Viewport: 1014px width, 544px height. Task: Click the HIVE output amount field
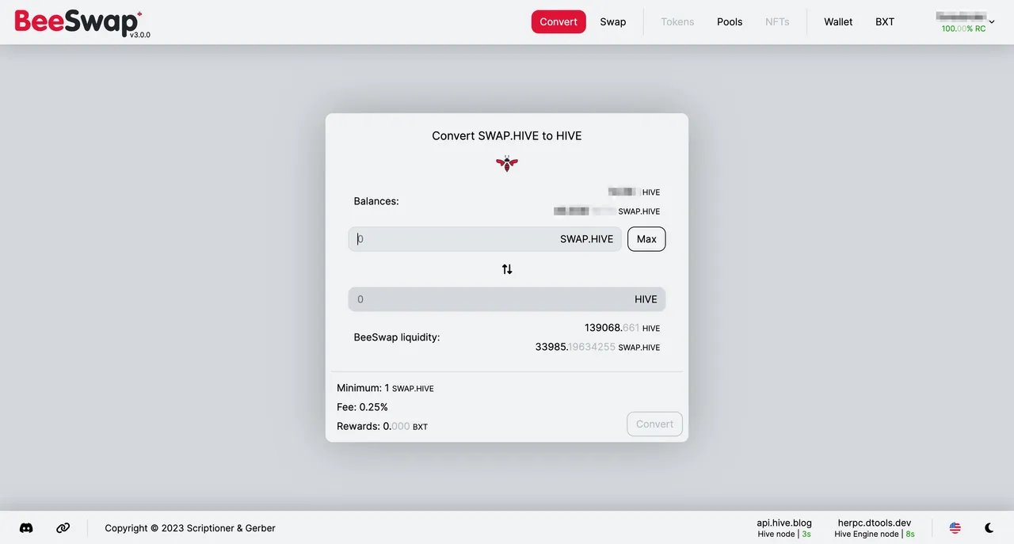pos(507,299)
